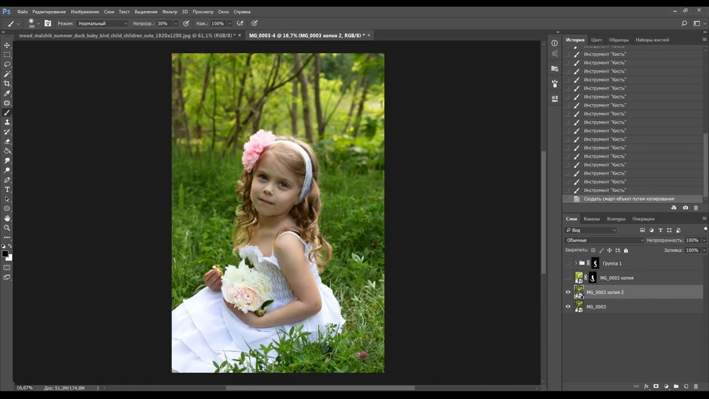Screen dimensions: 709x399
Task: Select the Paint Bucket tool
Action: pos(7,151)
